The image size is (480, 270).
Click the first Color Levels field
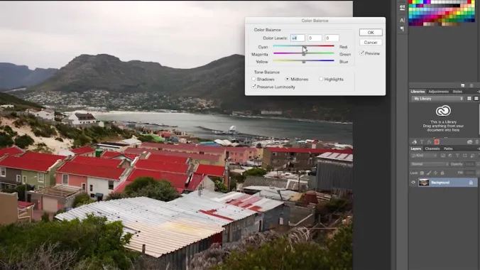coord(298,38)
